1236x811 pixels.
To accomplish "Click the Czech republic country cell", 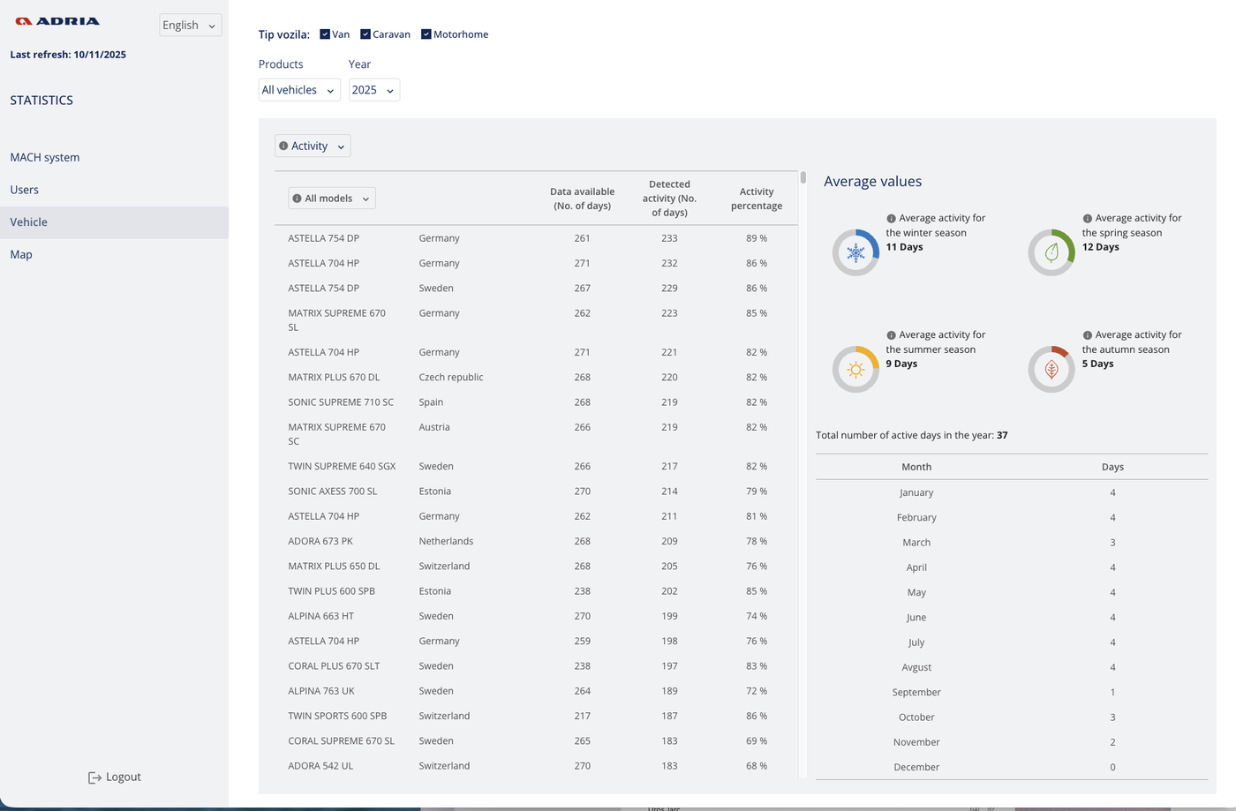I will click(x=451, y=378).
